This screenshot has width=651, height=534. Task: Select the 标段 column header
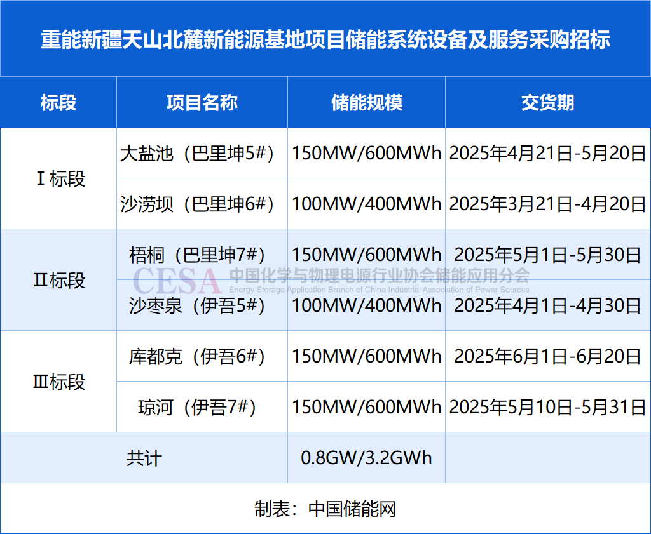[58, 102]
